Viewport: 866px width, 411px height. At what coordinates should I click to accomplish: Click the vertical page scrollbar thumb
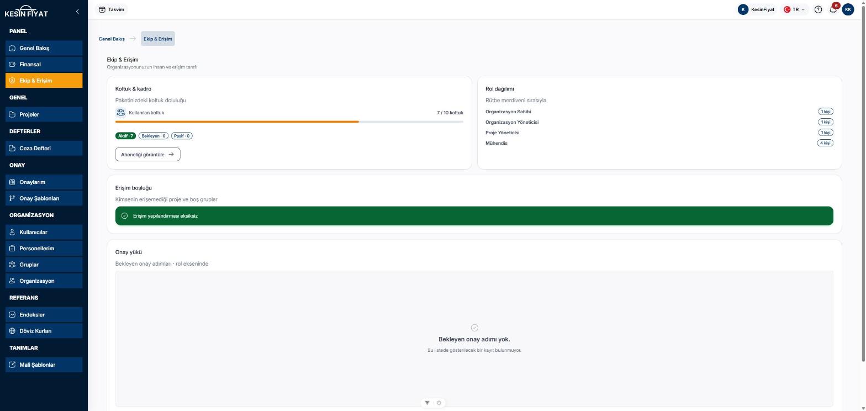pos(863,182)
